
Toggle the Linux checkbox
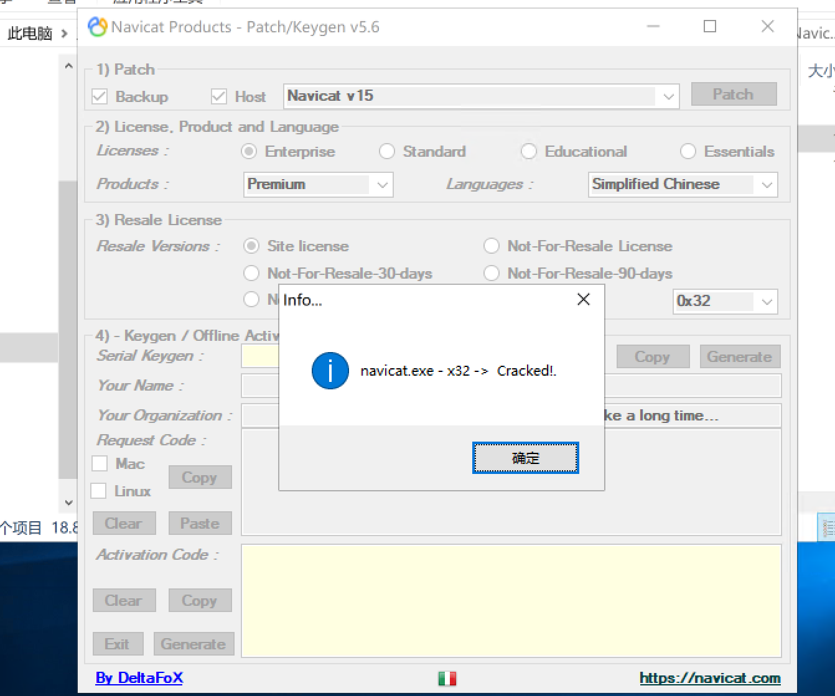point(98,491)
